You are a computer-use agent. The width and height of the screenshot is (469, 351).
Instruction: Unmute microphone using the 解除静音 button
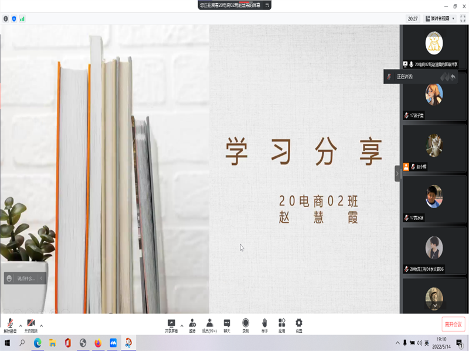pyautogui.click(x=10, y=325)
